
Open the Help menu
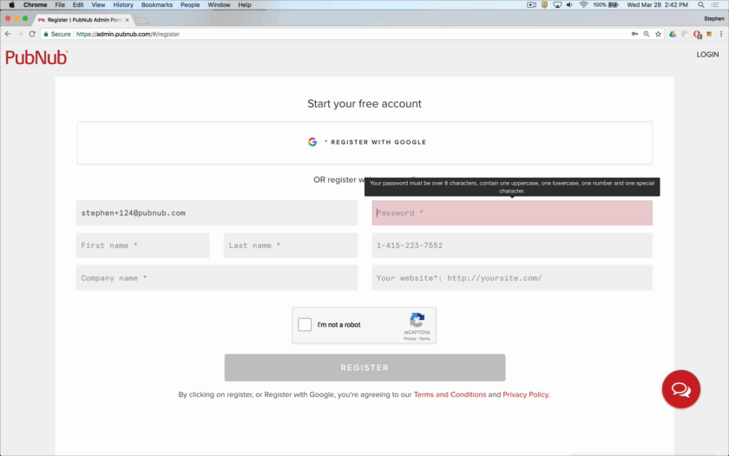point(245,4)
